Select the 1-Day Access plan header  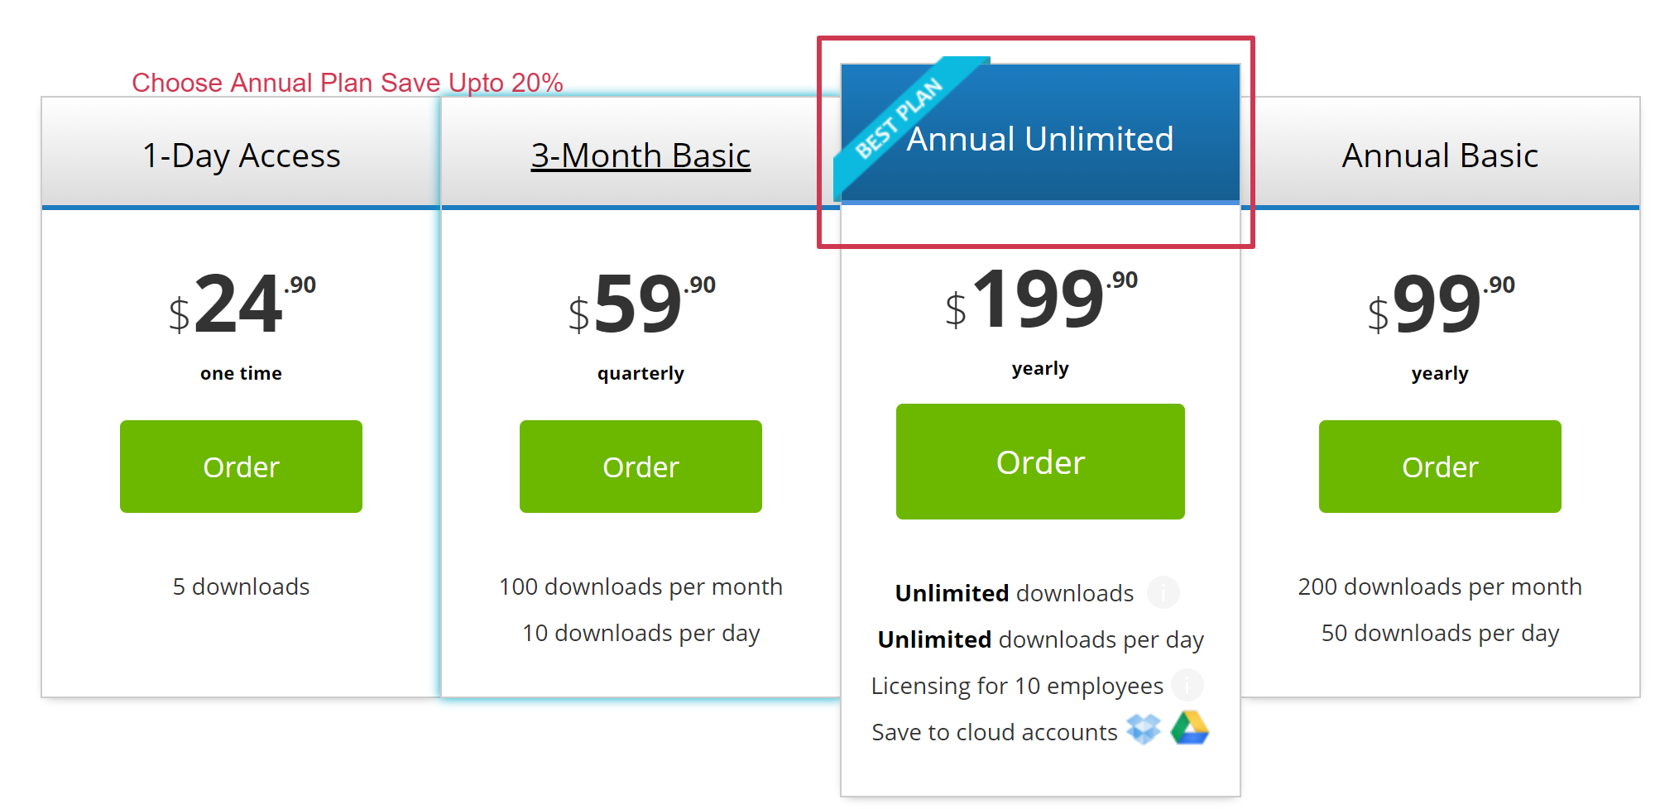point(241,156)
